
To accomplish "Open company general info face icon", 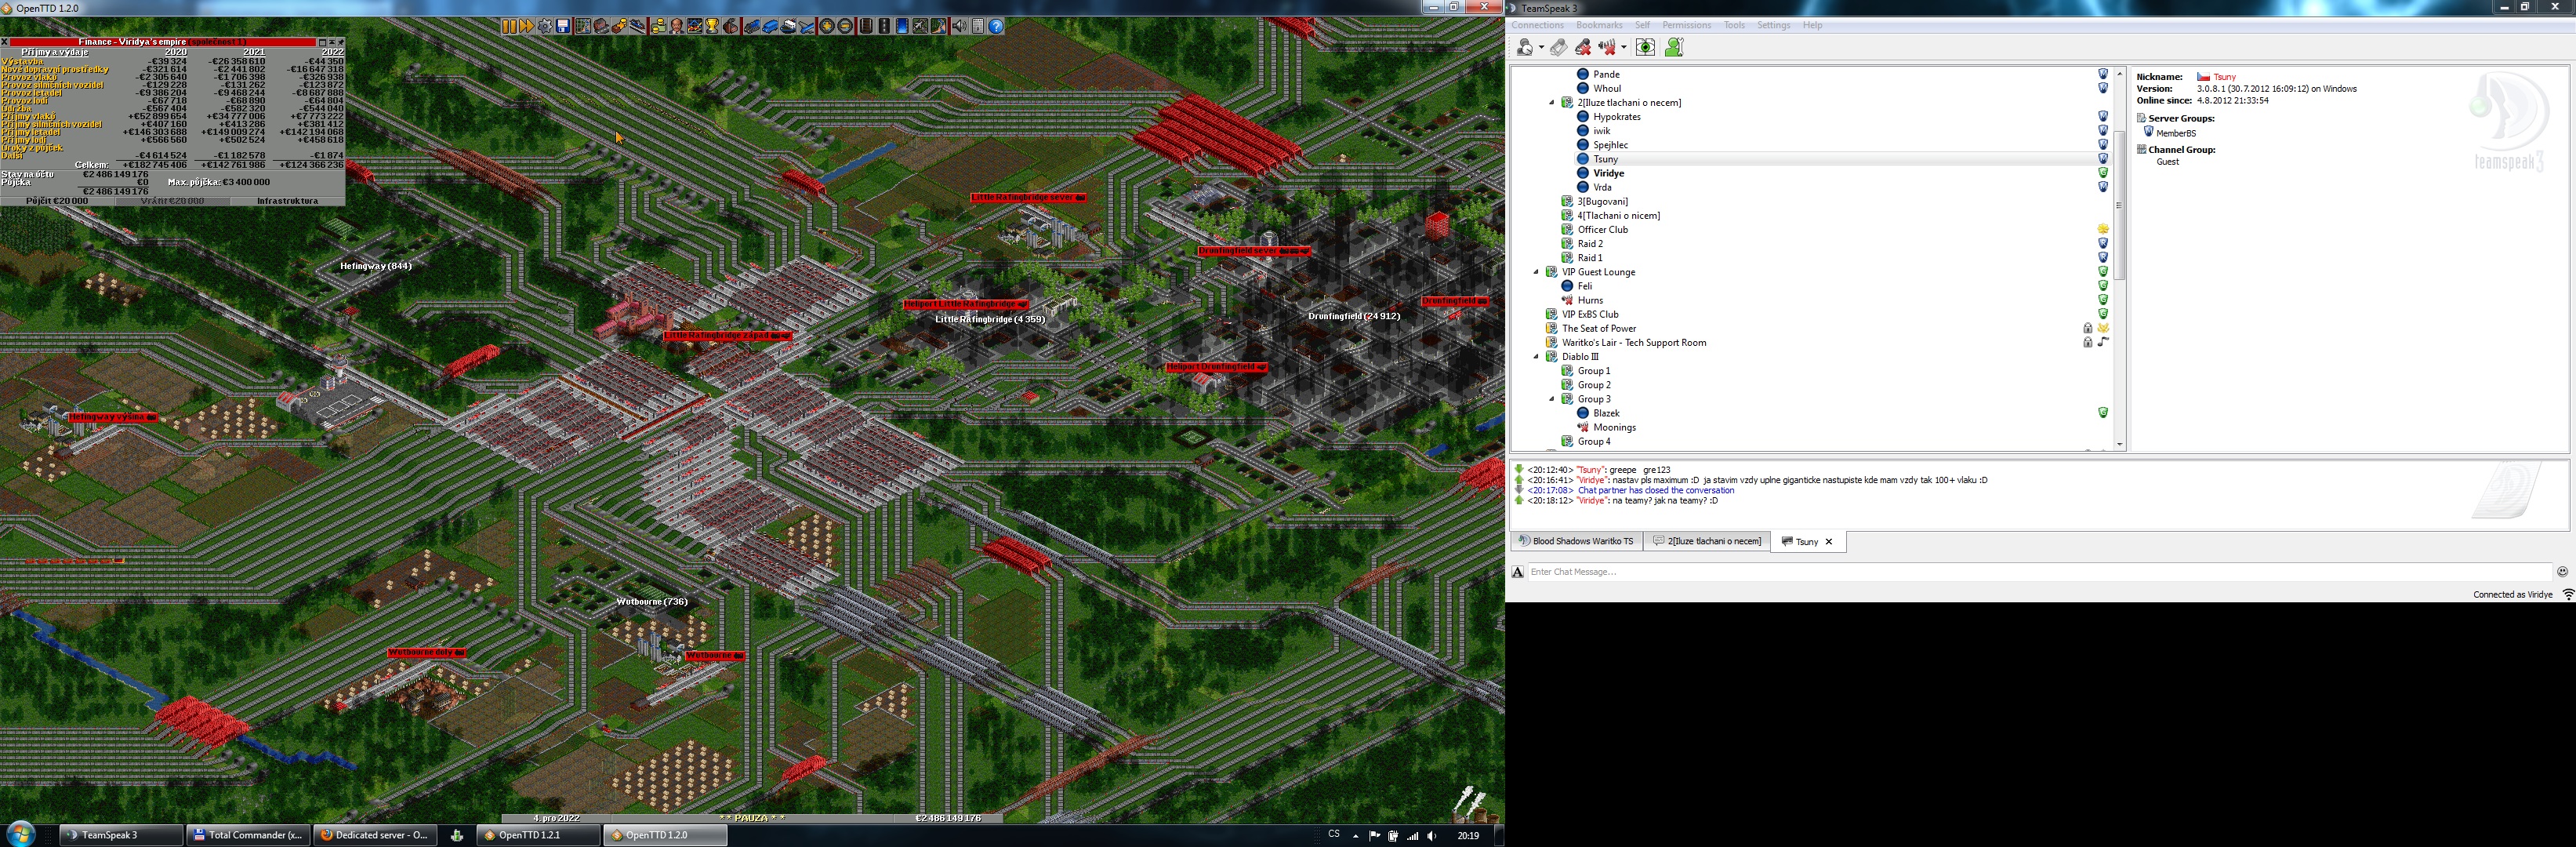I will tap(677, 26).
